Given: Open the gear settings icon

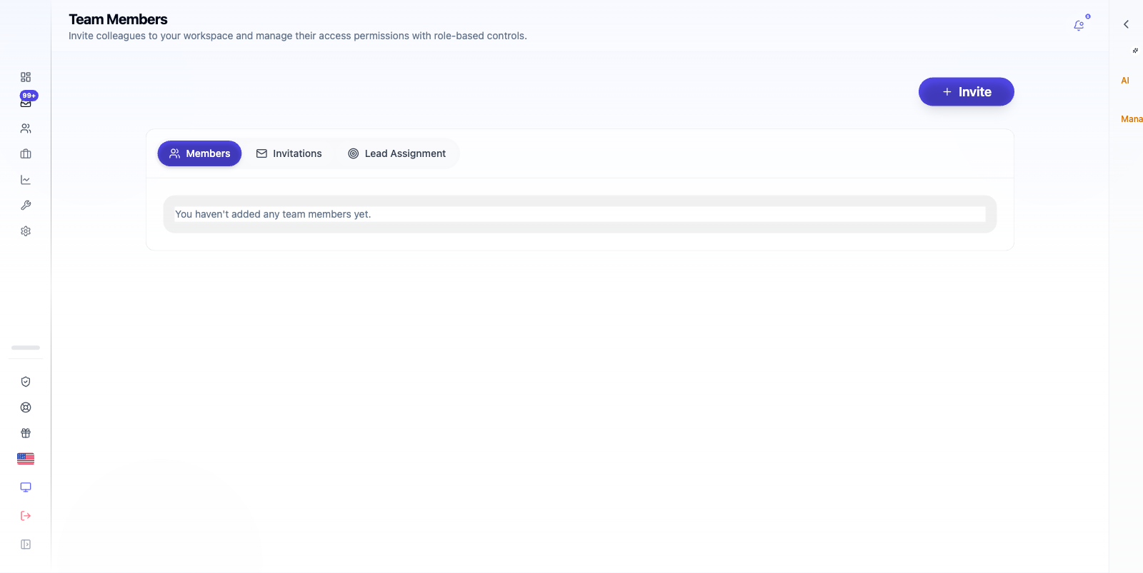Looking at the screenshot, I should pos(26,231).
